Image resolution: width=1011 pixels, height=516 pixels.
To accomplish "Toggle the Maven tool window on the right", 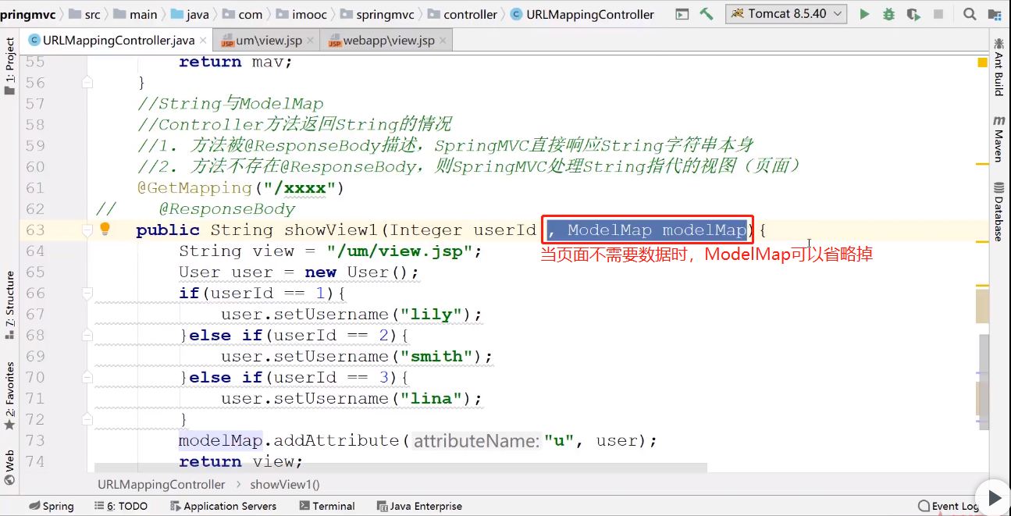I will [999, 139].
